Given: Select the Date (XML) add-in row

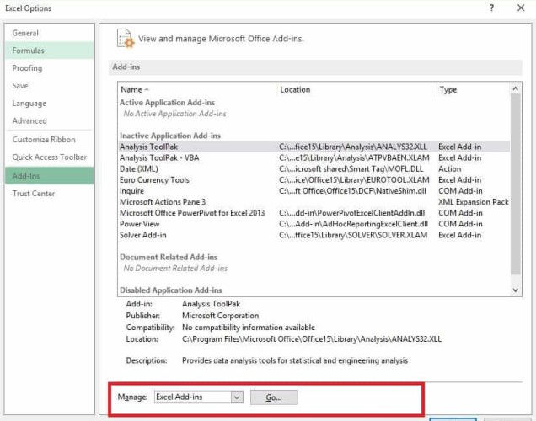Looking at the screenshot, I should (314, 169).
